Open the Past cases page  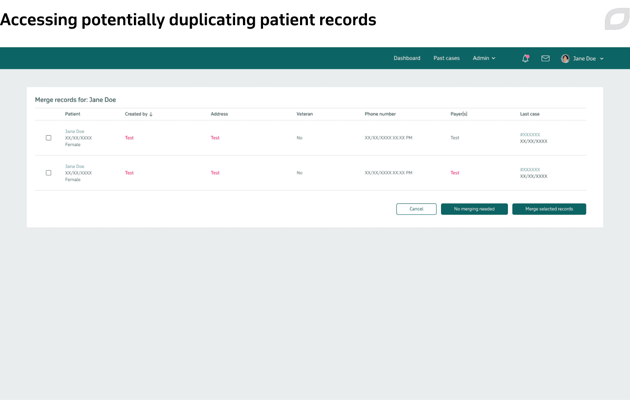coord(447,58)
